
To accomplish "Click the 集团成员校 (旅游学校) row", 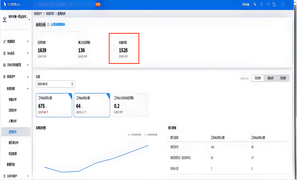I will pos(229,158).
